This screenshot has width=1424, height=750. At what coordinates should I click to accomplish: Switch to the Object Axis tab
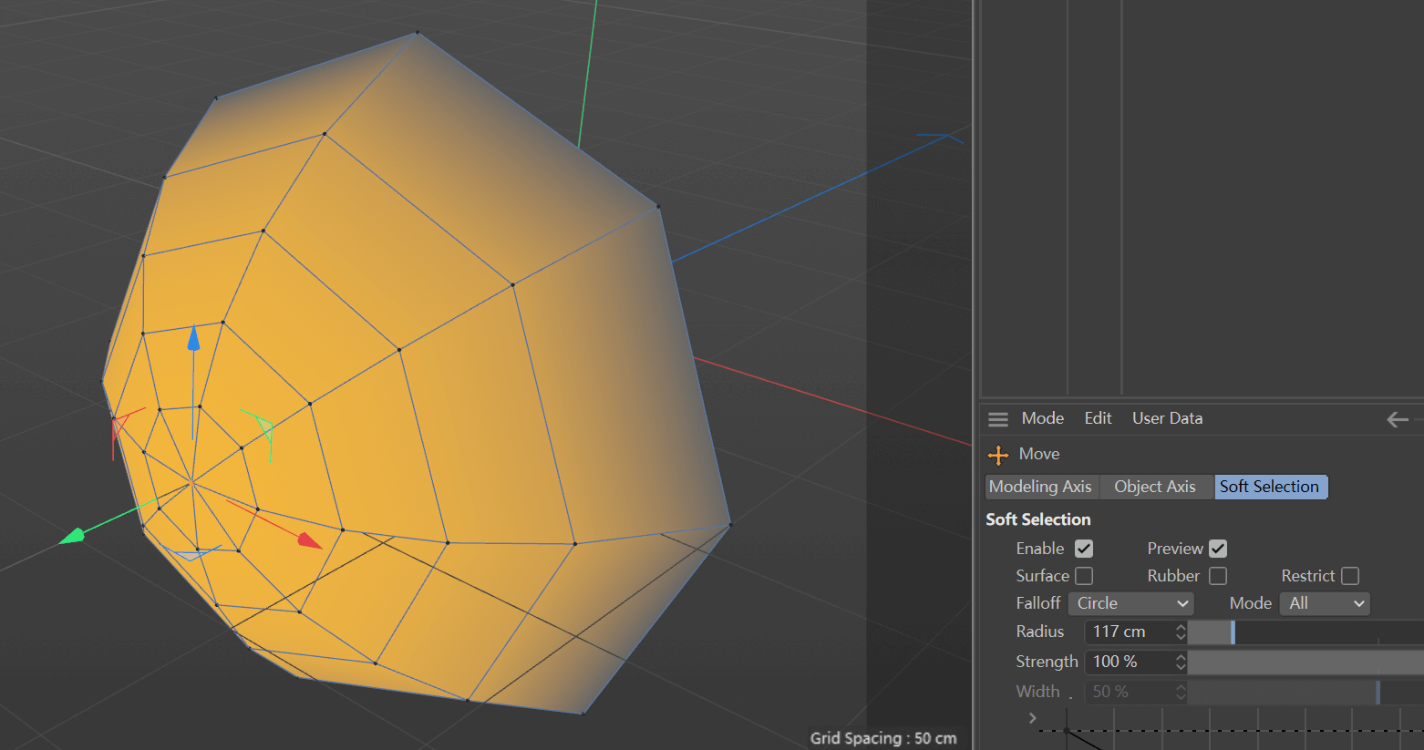tap(1155, 487)
